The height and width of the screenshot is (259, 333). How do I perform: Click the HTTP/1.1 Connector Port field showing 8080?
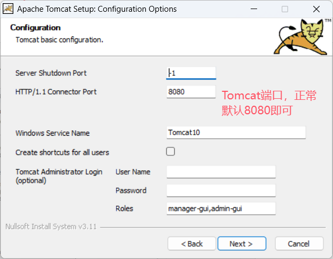tap(191, 92)
